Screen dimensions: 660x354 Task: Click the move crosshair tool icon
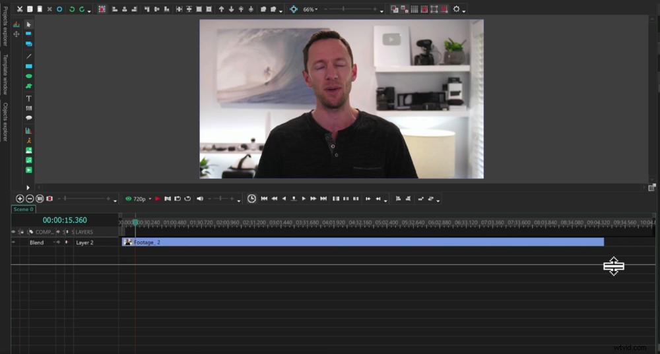pos(16,34)
